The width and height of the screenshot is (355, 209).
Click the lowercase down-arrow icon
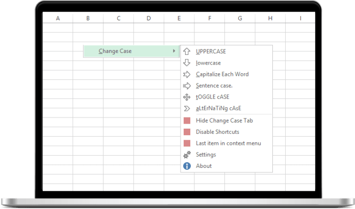(x=187, y=63)
